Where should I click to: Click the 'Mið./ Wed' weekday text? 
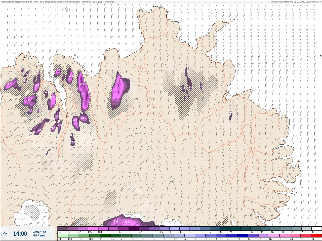(x=39, y=235)
